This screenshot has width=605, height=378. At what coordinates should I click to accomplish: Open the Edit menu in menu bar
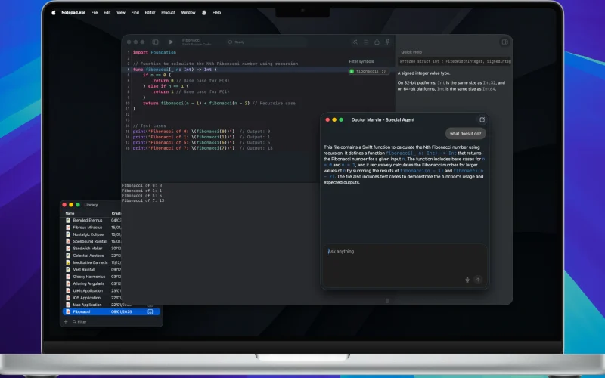(107, 13)
